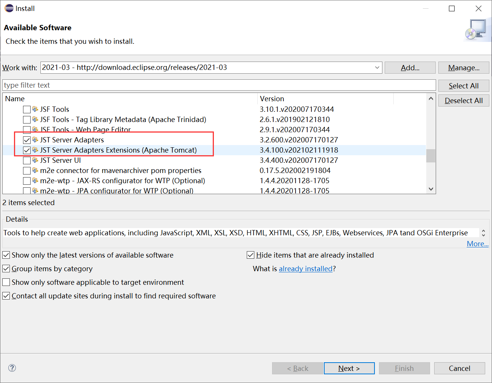Viewport: 492px width, 383px height.
Task: Toggle Group items by category option
Action: coord(6,269)
